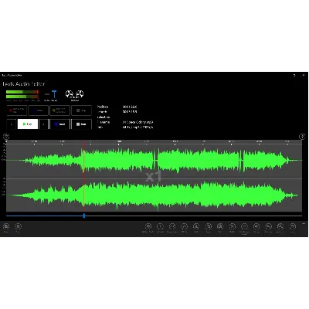The width and height of the screenshot is (309, 309).
Task: Click the minus-sign circle icon in bottom bar
Action: pos(244,226)
